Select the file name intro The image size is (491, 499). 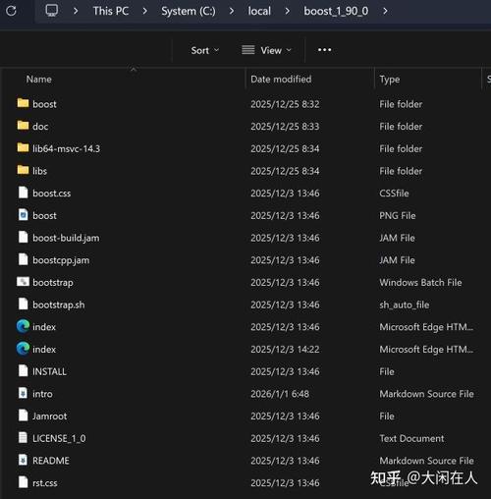[x=42, y=394]
